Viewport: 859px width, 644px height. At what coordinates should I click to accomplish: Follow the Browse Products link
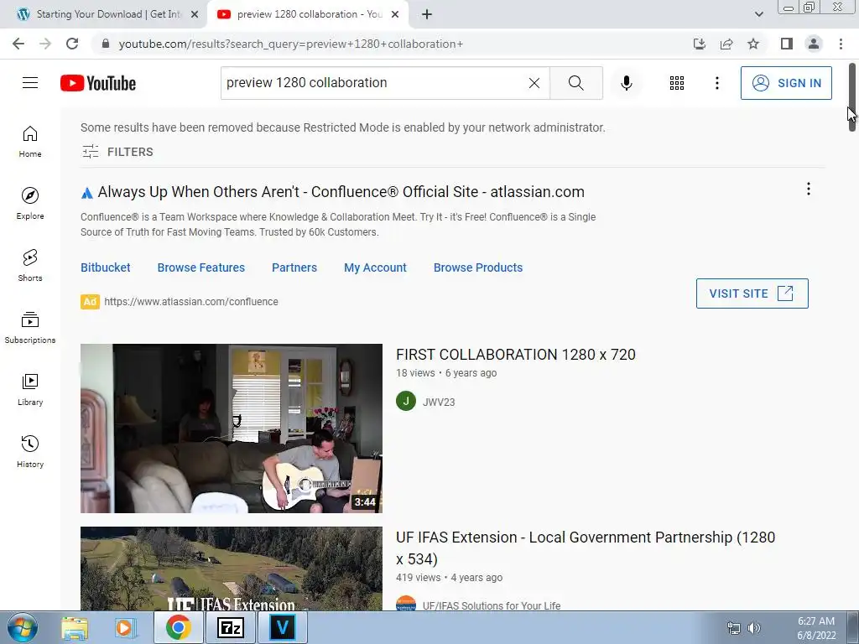point(478,267)
